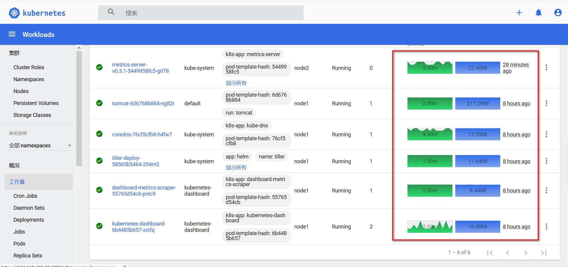The height and width of the screenshot is (267, 568).
Task: Click green status check for tiller-deploy
Action: [99, 161]
